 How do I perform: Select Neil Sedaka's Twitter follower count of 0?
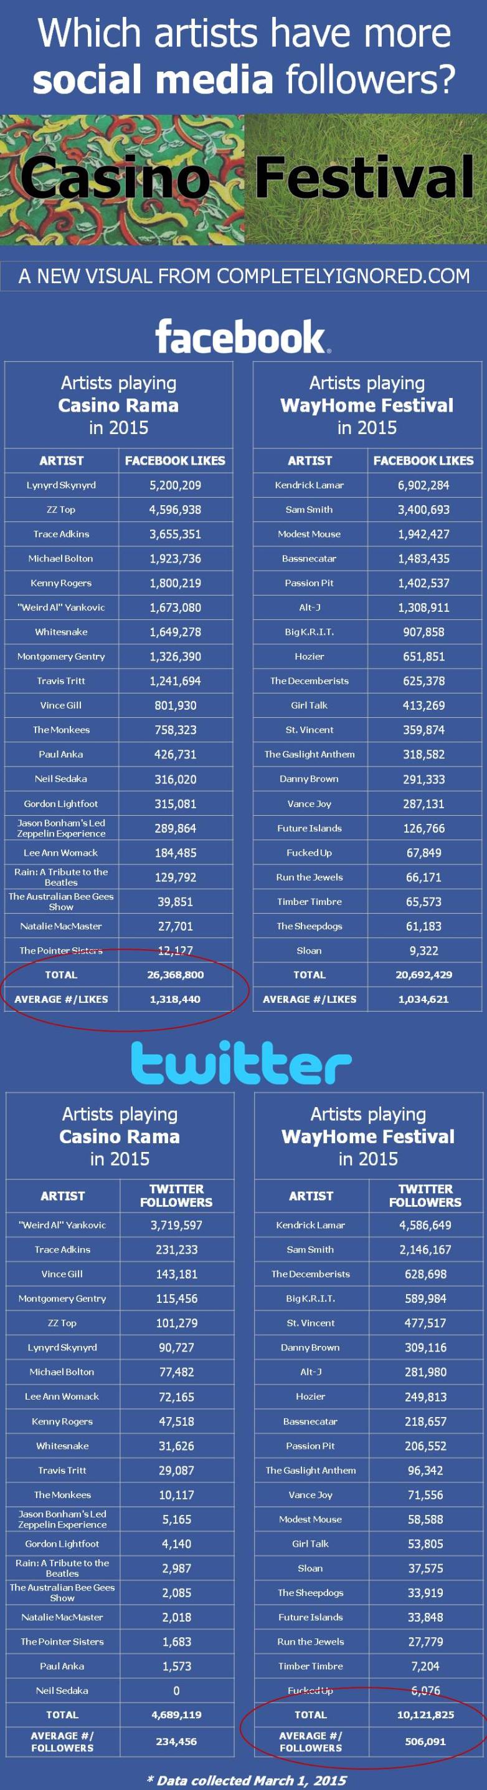pos(176,1691)
